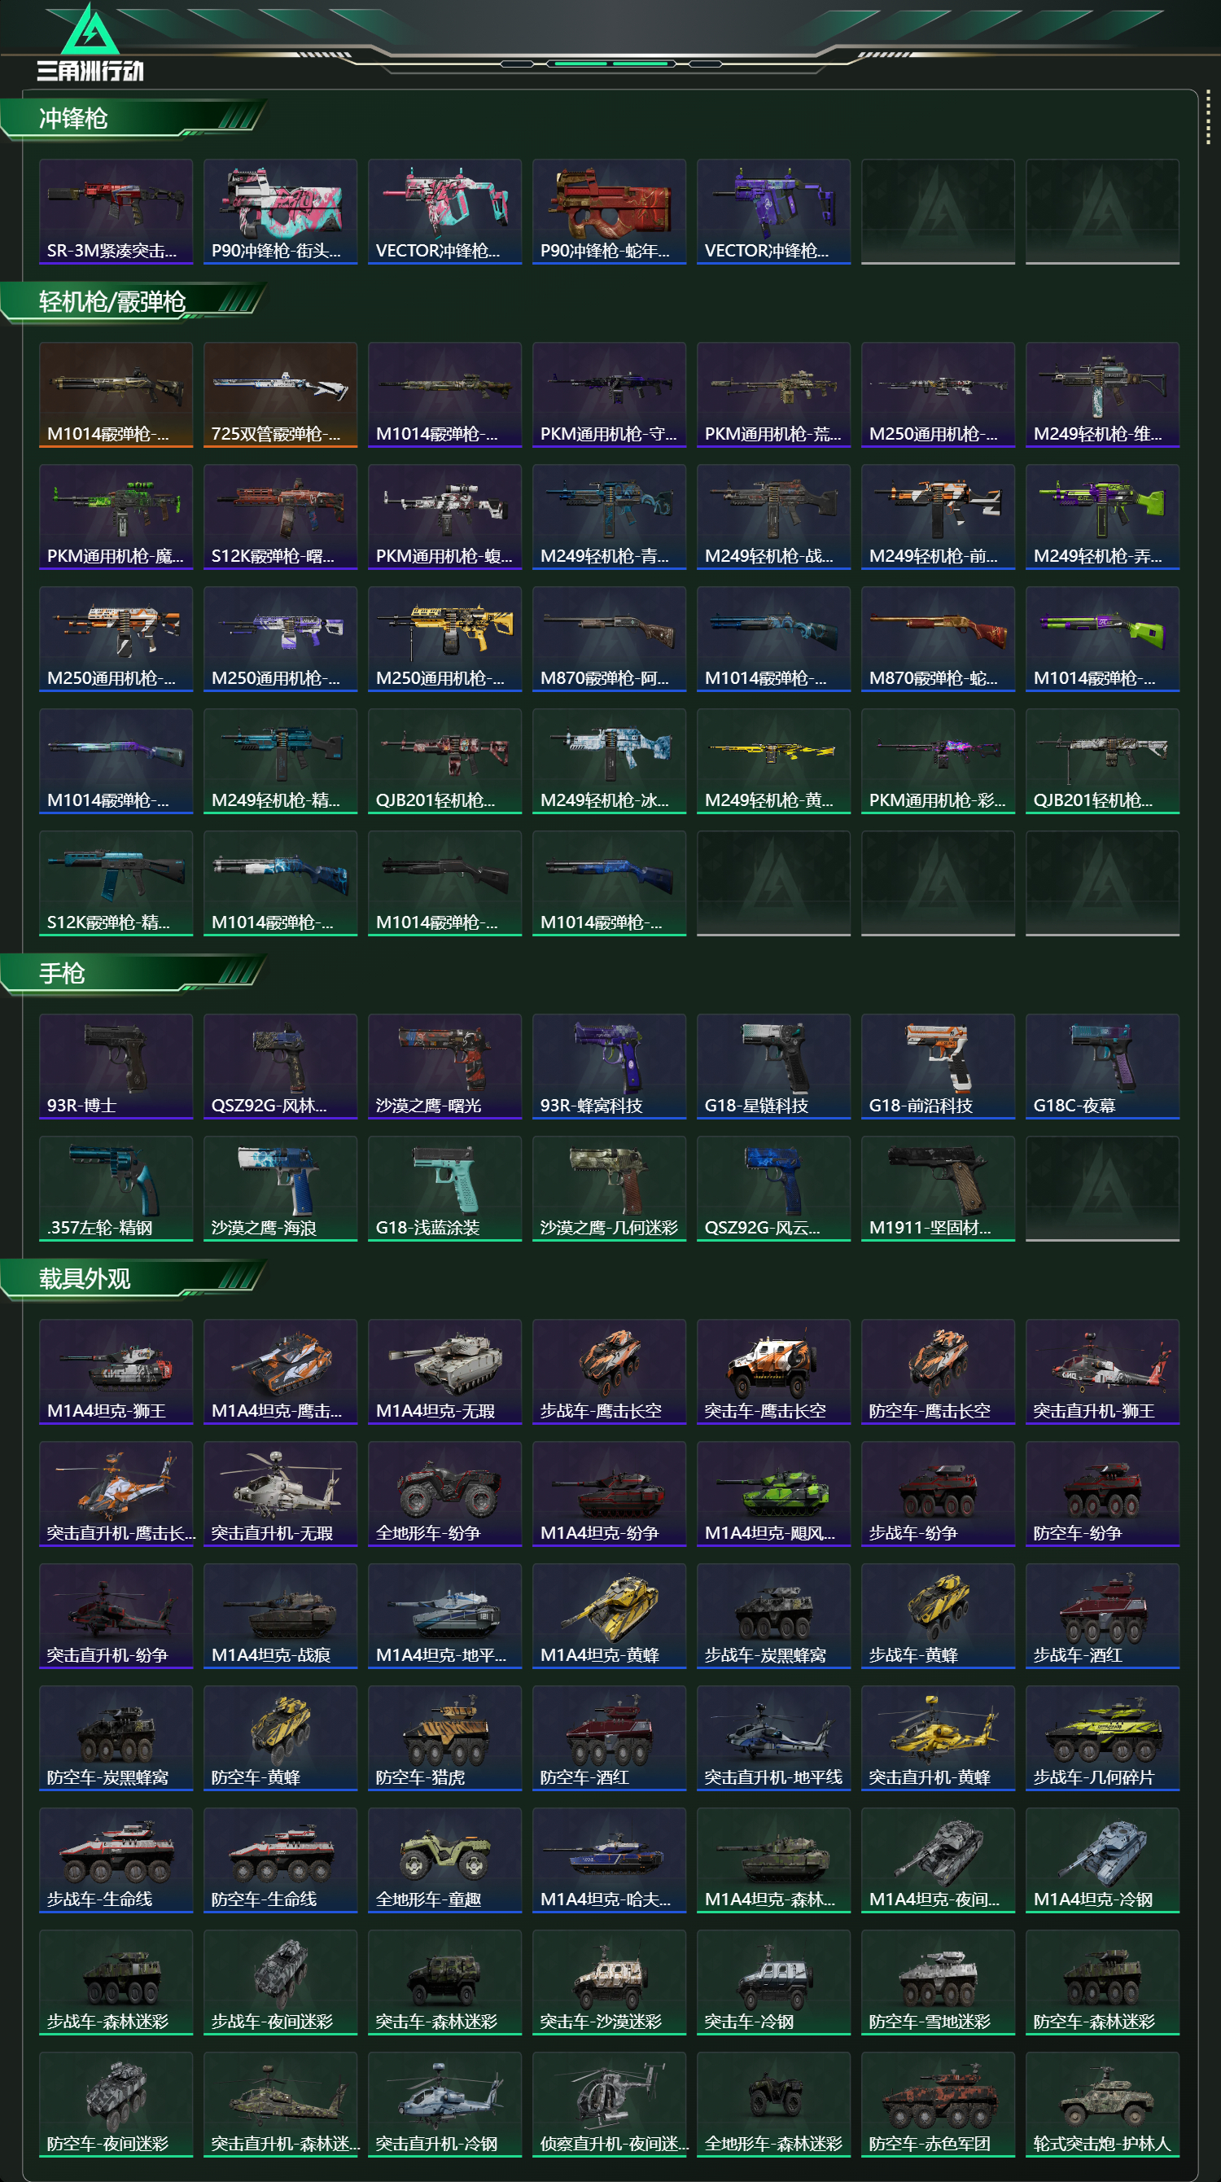Select the 沙漠之鹰-曙光 pistol skin

(x=444, y=1067)
